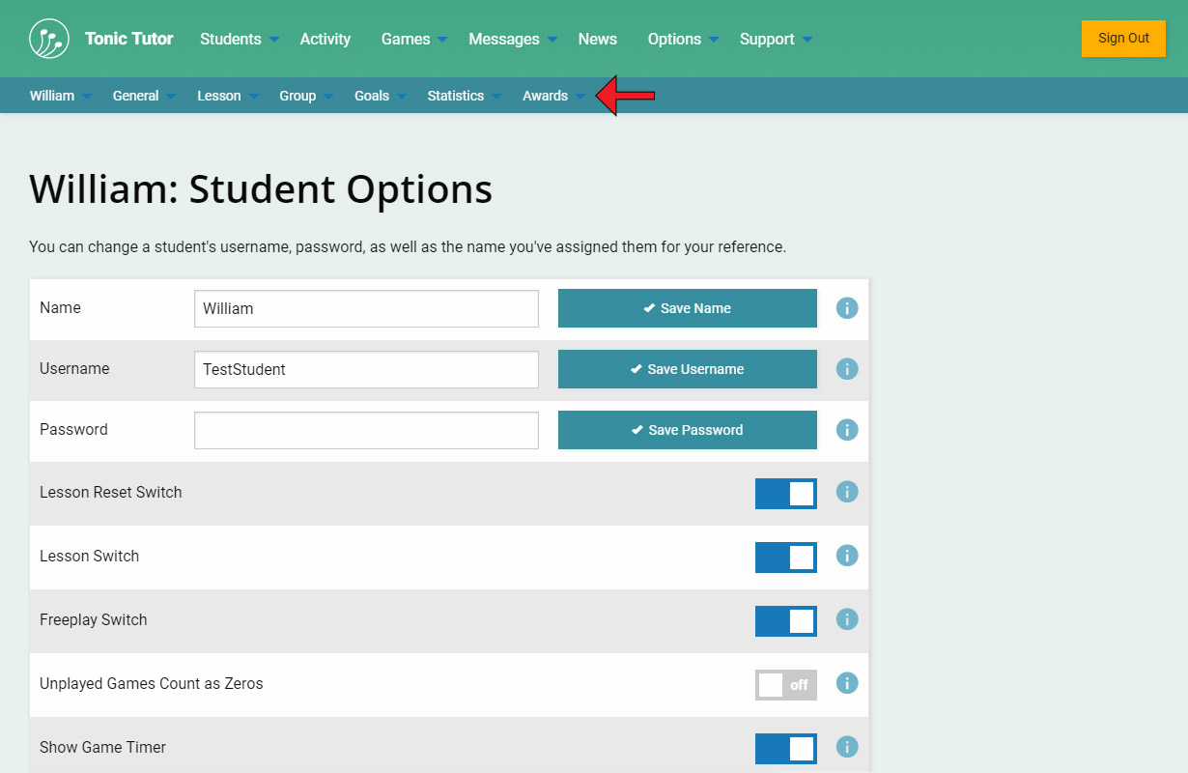The image size is (1188, 773).
Task: Turn off the Freeplay Switch
Action: coord(785,621)
